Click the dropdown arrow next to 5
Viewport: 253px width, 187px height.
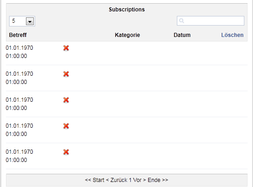point(30,21)
